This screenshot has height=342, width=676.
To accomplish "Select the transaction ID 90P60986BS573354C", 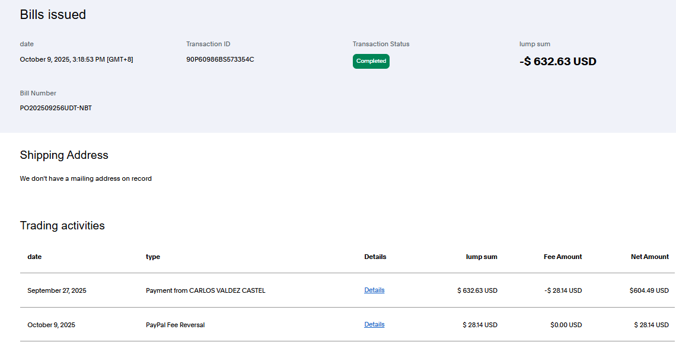I will (220, 59).
